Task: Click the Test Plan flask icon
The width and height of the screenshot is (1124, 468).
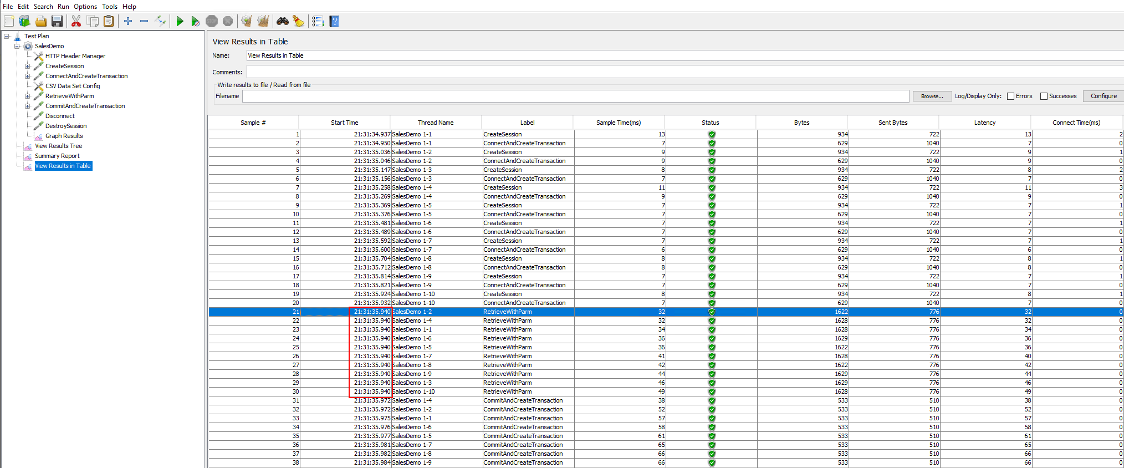Action: coord(17,36)
